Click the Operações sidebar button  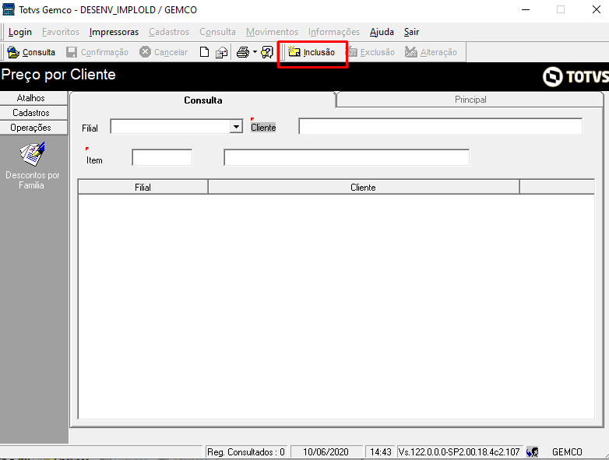(33, 128)
